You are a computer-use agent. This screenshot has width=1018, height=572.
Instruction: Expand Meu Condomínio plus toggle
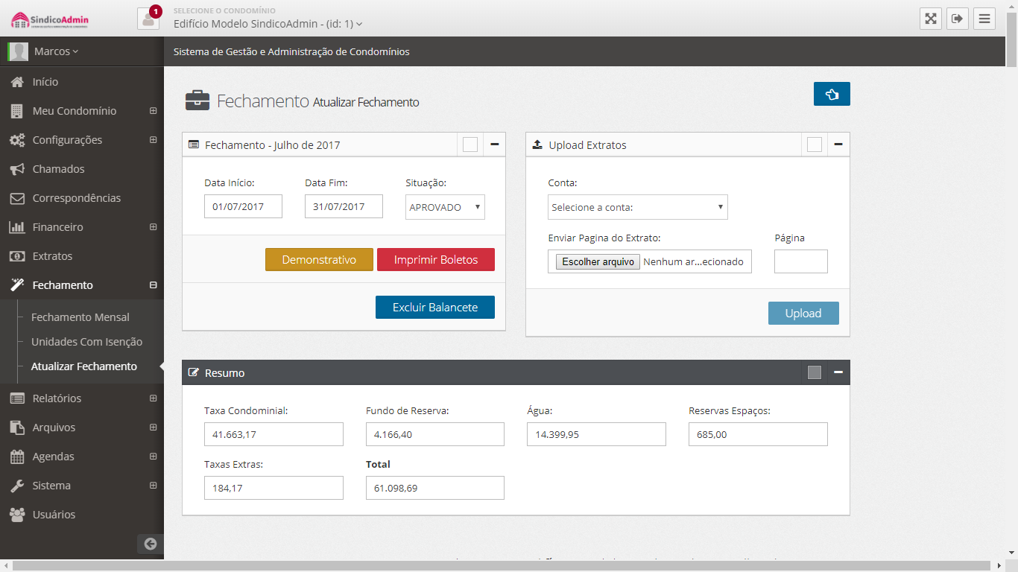pyautogui.click(x=153, y=111)
